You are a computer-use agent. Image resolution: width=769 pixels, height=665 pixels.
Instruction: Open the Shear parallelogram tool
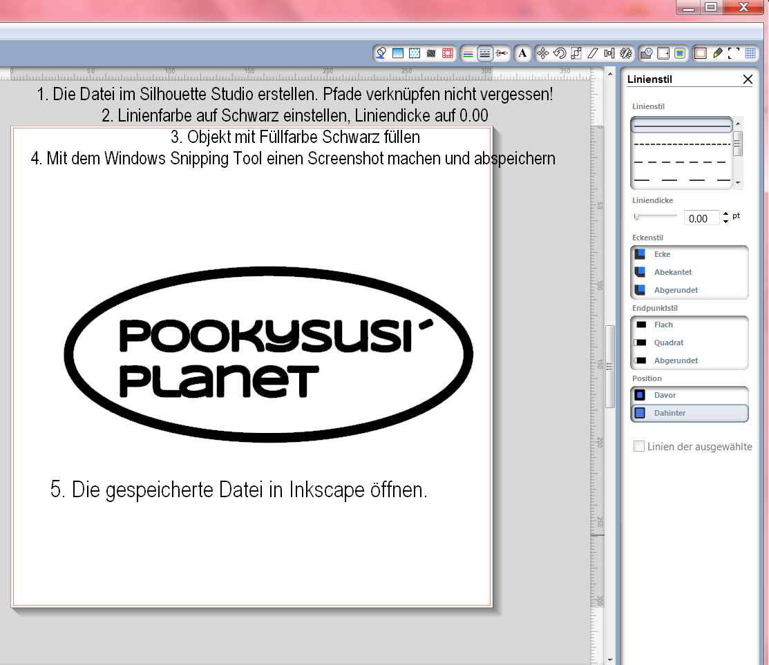(593, 53)
